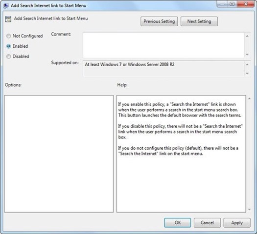Image resolution: width=257 pixels, height=234 pixels.
Task: Select the Not Configured radio button
Action: click(x=8, y=36)
